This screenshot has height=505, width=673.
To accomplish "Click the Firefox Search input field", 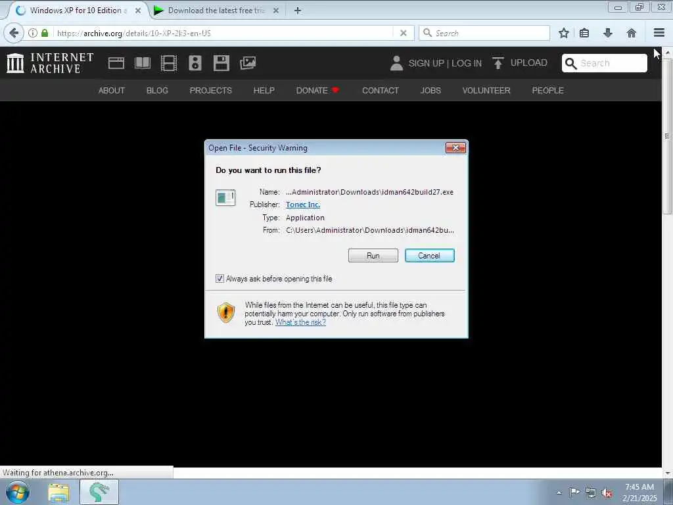I will 484,33.
